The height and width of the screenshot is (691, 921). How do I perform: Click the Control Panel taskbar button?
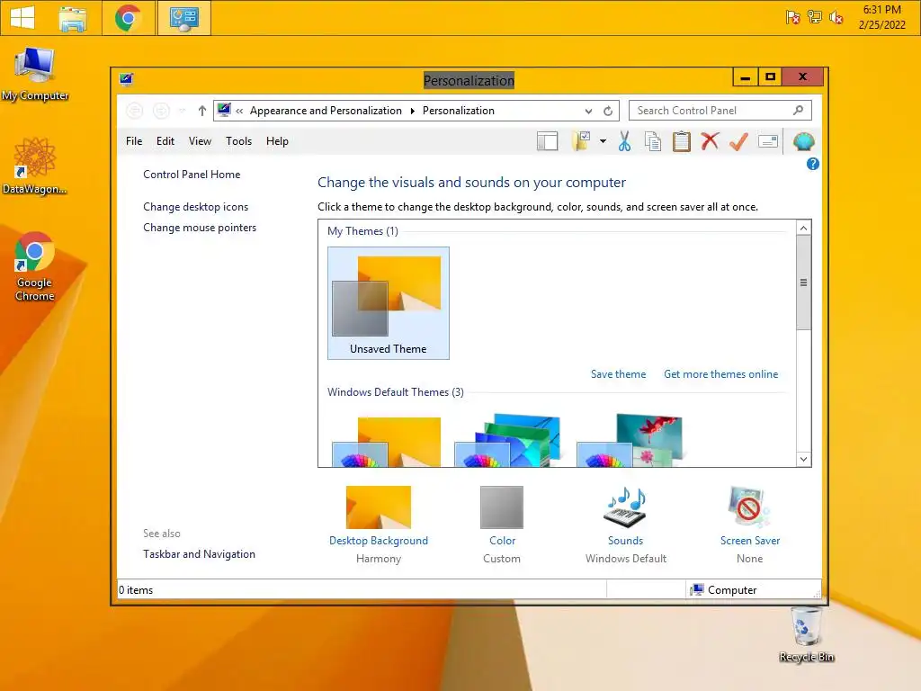[x=183, y=18]
